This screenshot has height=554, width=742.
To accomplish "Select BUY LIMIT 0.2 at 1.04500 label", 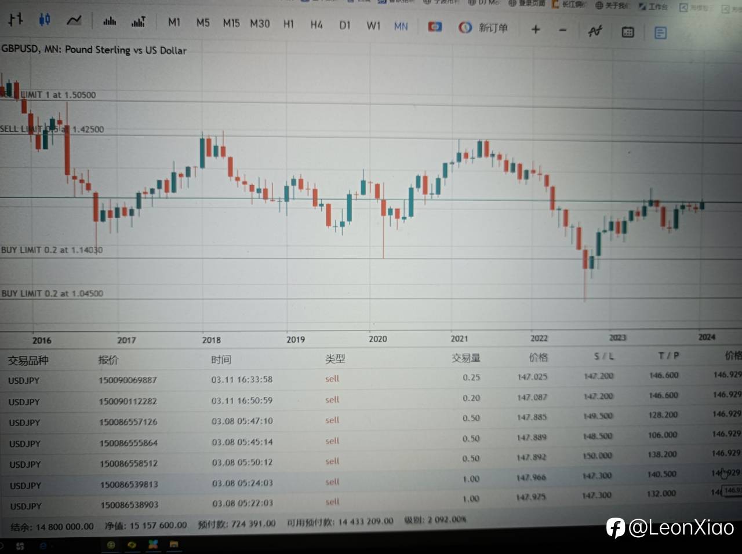I will tap(52, 293).
